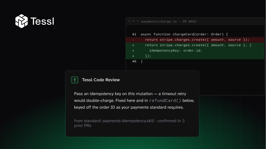Image resolution: width=266 pixels, height=149 pixels.
Task: Click the refundCard() inline code reference
Action: point(165,101)
